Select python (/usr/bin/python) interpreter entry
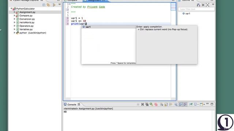 pyautogui.click(x=33, y=33)
